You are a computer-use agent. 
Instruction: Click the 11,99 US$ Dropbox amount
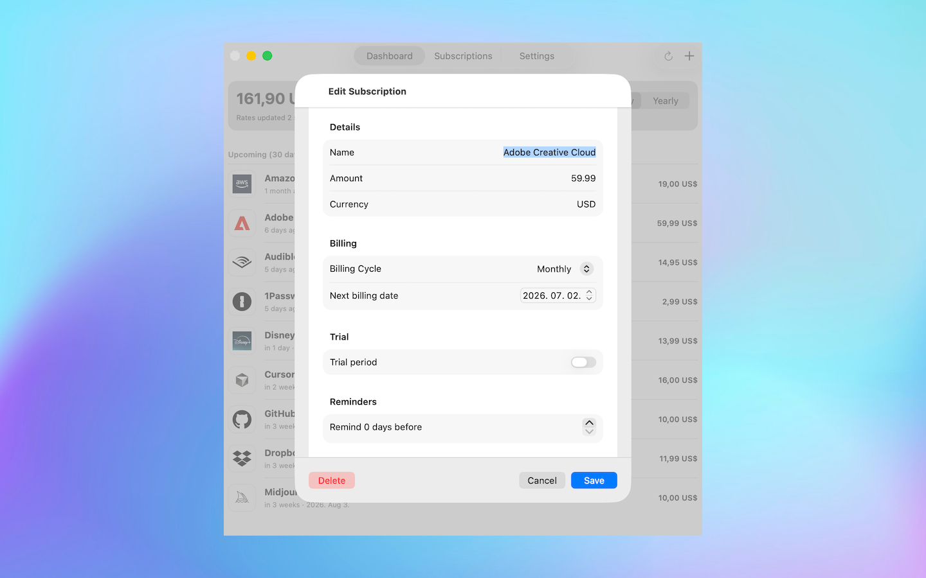coord(678,459)
